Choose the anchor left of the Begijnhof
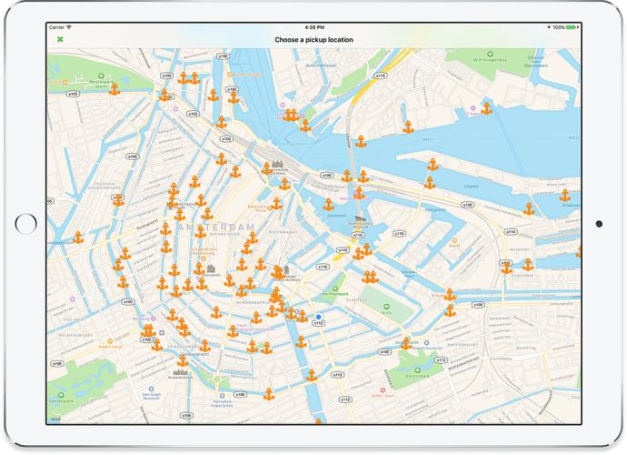 (199, 268)
